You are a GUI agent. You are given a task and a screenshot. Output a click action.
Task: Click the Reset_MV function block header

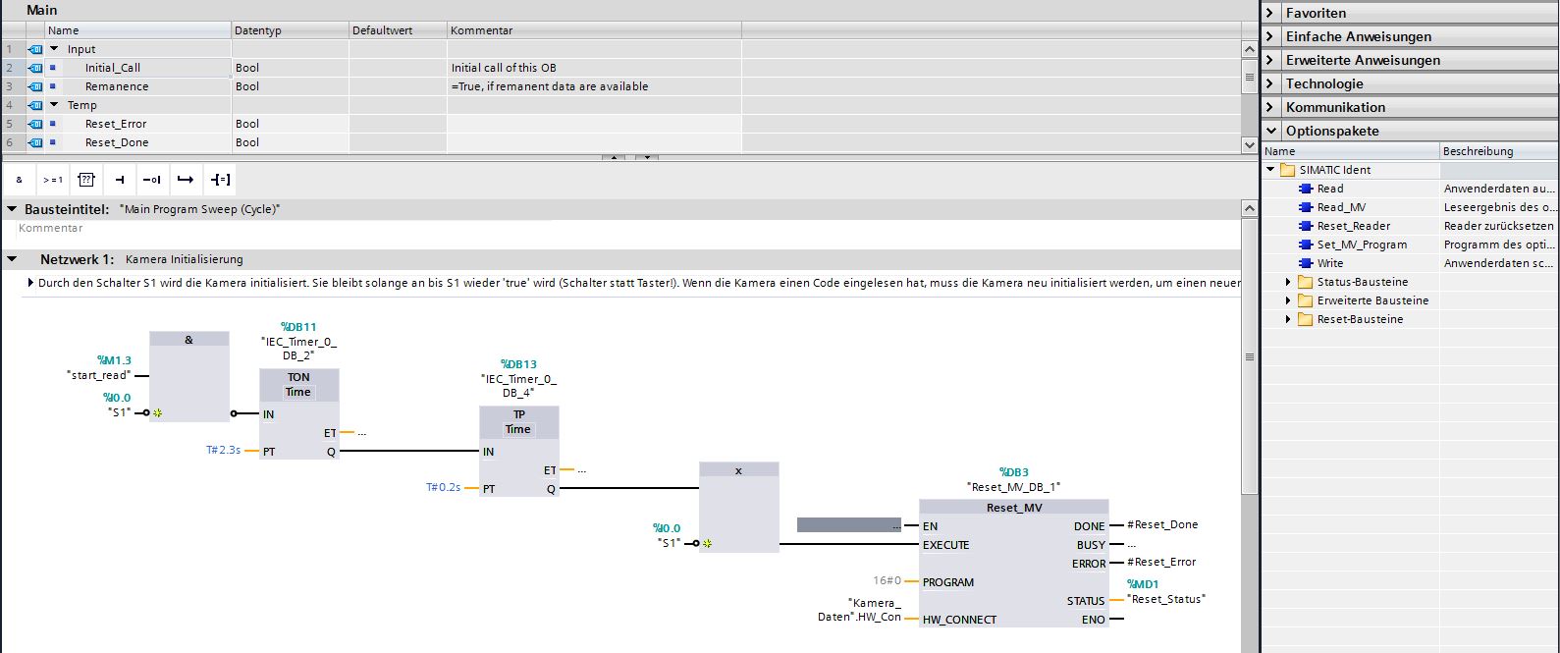(1013, 508)
